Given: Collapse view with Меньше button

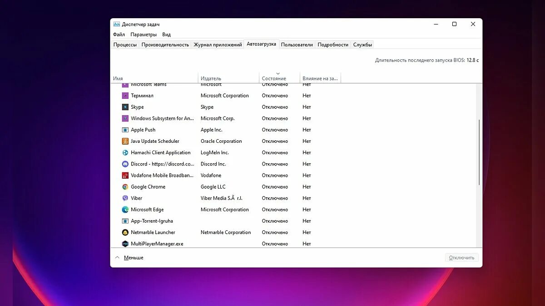Looking at the screenshot, I should [x=129, y=257].
